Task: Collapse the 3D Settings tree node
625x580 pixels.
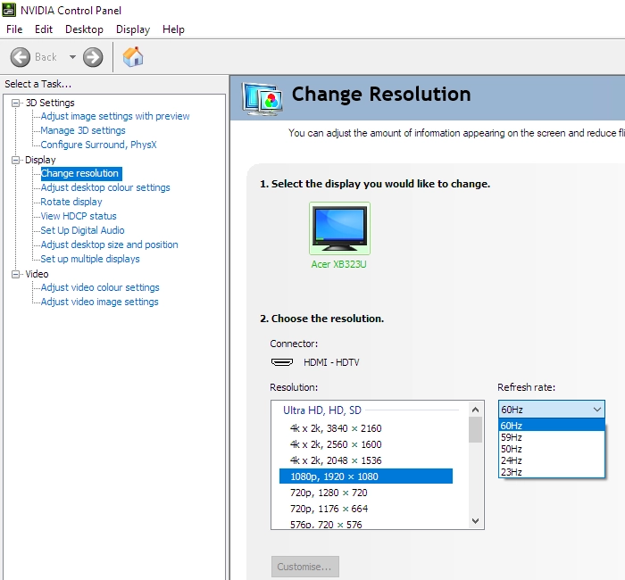Action: pyautogui.click(x=15, y=104)
